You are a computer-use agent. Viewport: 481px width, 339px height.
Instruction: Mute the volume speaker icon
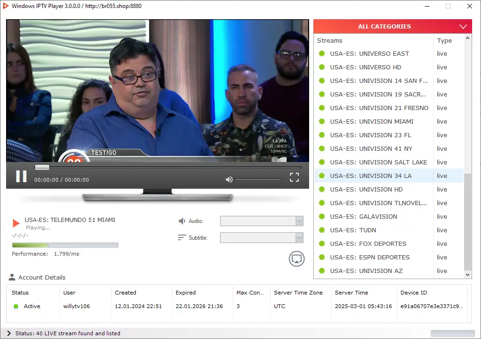[x=229, y=179]
